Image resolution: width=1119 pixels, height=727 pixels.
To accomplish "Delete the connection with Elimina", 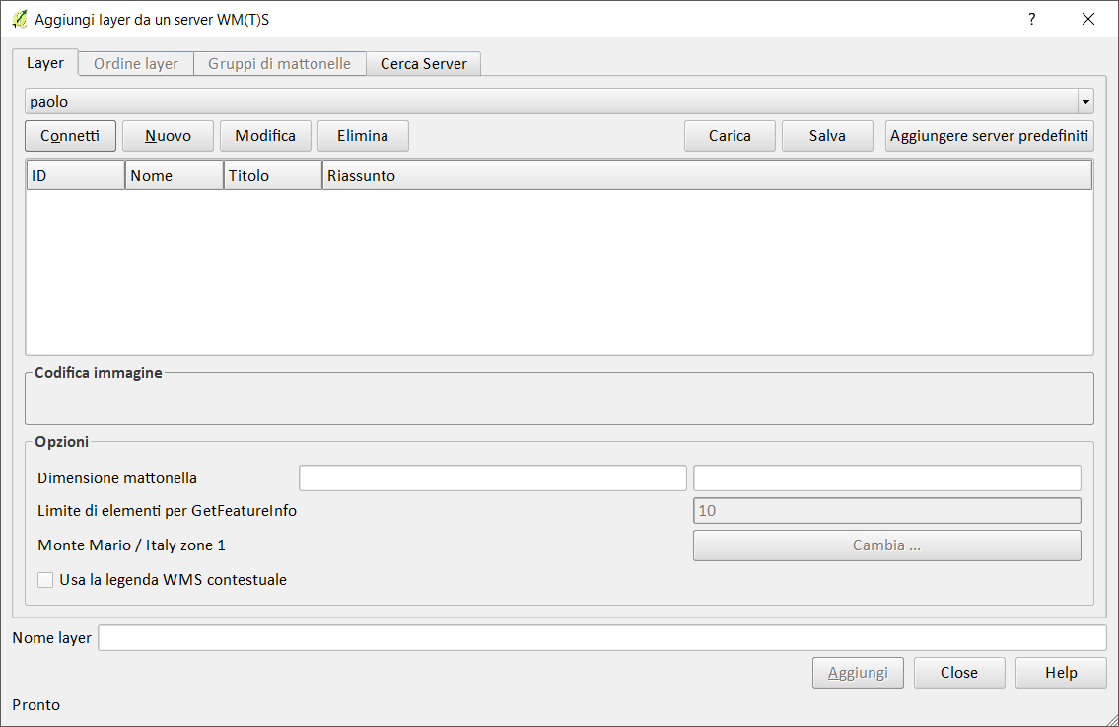I will click(363, 136).
